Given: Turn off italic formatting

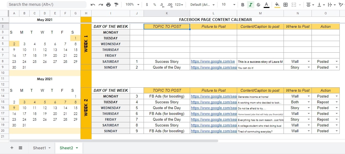Looking at the screenshot, I should pyautogui.click(x=251, y=5).
